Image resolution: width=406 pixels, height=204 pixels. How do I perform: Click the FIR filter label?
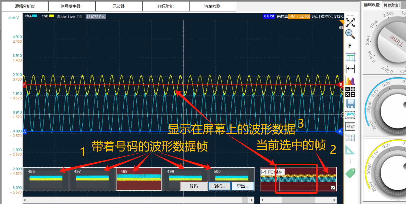[79, 17]
